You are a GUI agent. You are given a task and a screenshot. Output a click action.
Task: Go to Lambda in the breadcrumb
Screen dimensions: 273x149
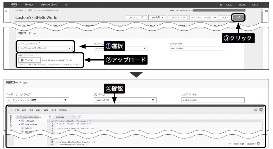tap(19, 11)
